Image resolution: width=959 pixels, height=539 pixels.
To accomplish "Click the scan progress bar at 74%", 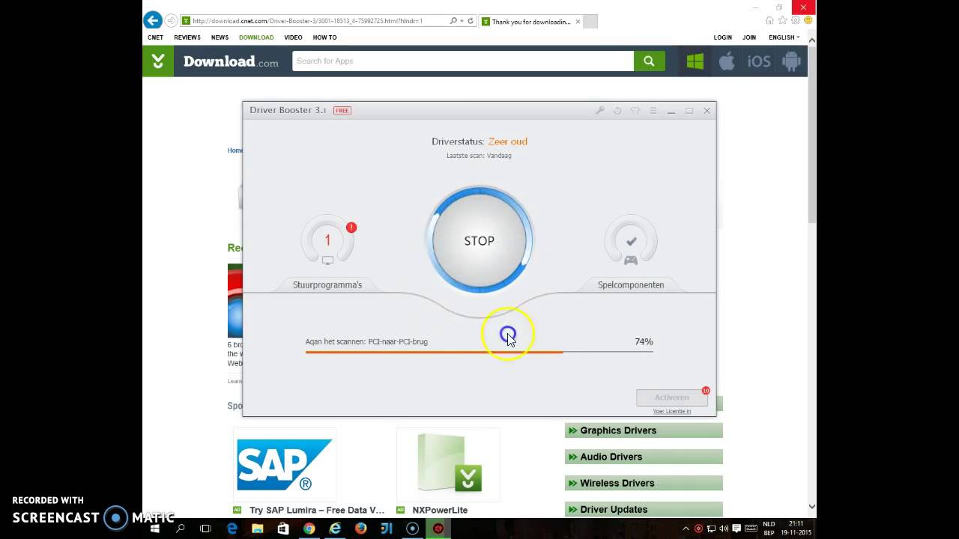I will click(x=479, y=352).
